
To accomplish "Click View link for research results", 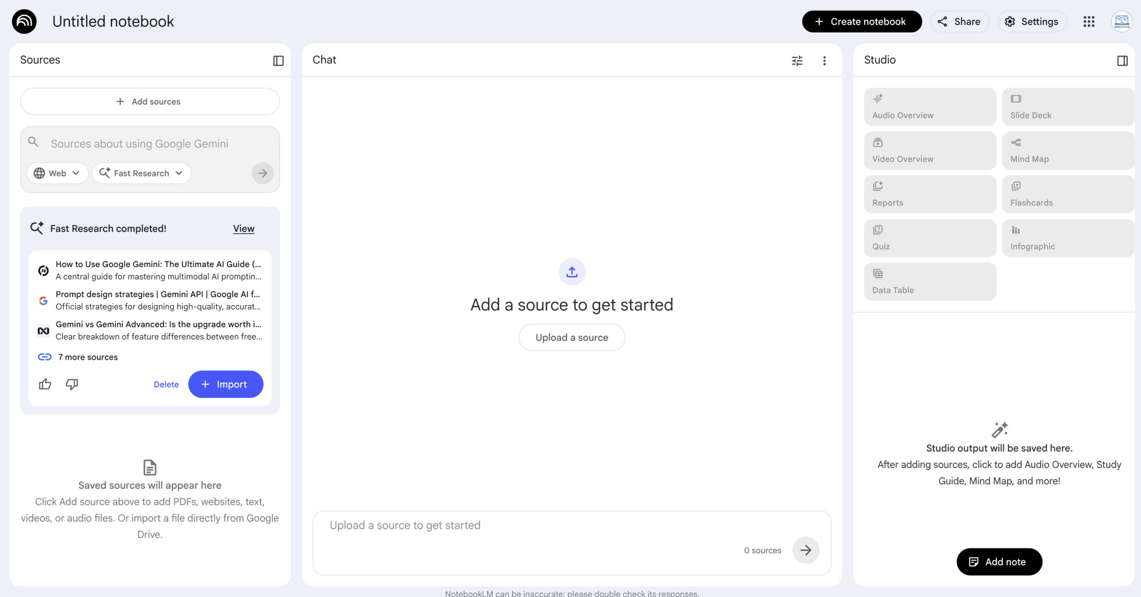I will (x=243, y=228).
